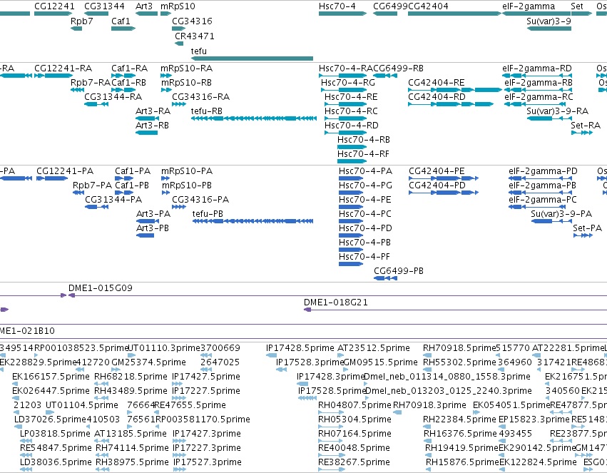Click protein CG42404-PE
607x473 pixels.
pos(444,178)
